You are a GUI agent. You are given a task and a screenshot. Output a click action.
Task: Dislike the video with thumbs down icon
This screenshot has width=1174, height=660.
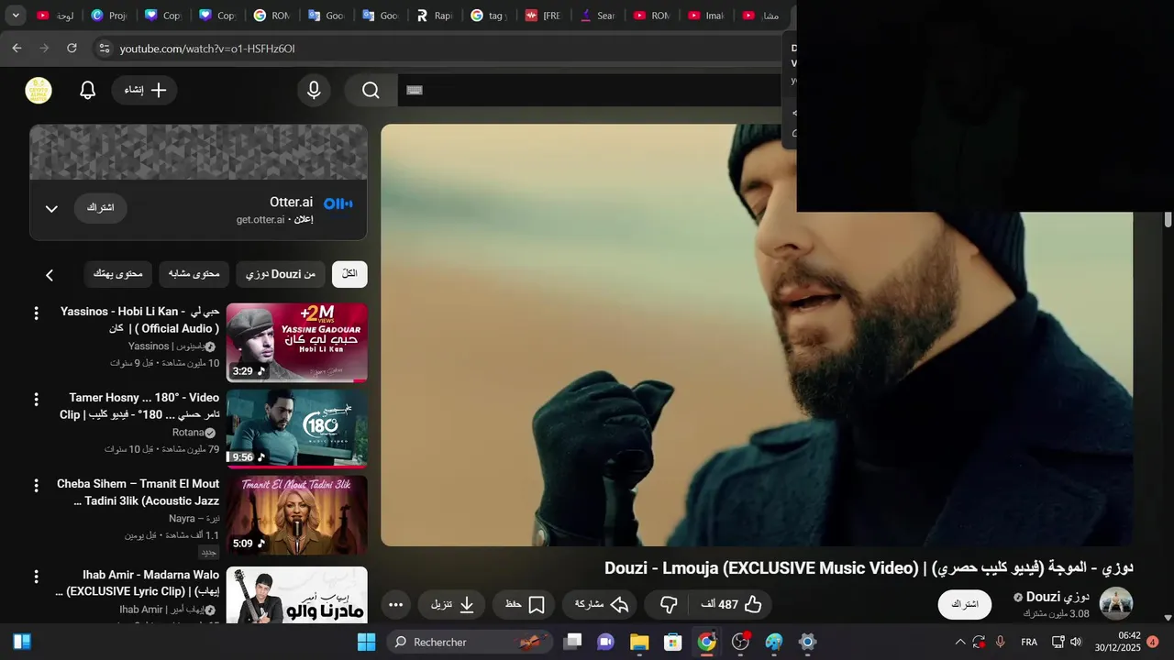pos(669,604)
